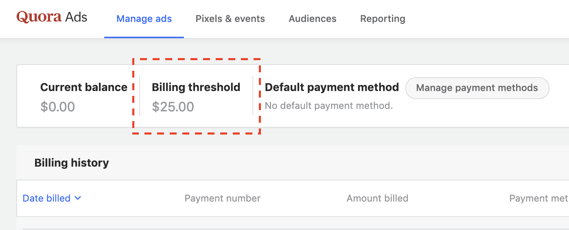Click the Current balance heading
569x230 pixels.
point(84,87)
